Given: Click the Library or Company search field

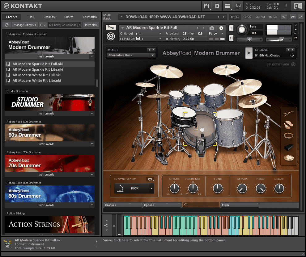Looking at the screenshot, I should [x=65, y=25].
